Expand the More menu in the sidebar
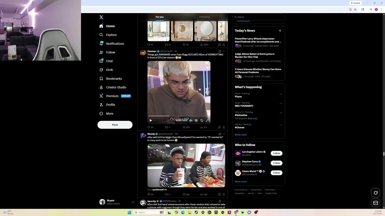This screenshot has width=385, height=216. [106, 113]
